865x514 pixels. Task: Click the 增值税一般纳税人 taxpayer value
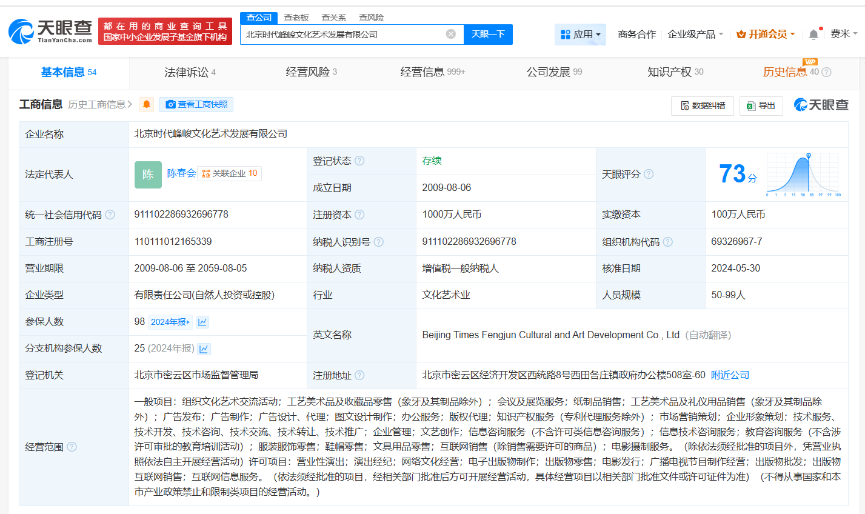point(461,269)
